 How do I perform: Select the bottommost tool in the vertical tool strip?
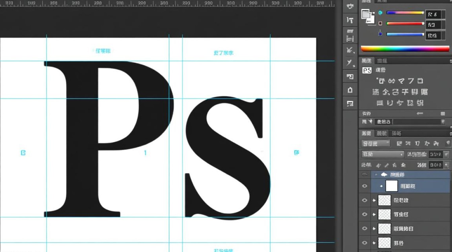point(350,103)
